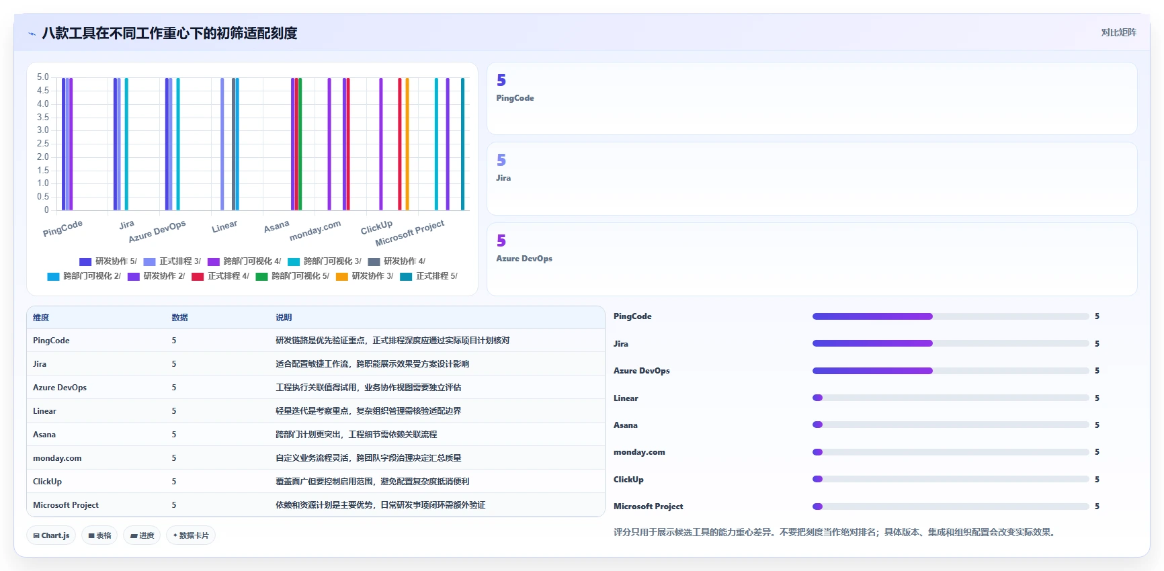The height and width of the screenshot is (571, 1164).
Task: Select Linear in the table's 维度 column
Action: [44, 411]
